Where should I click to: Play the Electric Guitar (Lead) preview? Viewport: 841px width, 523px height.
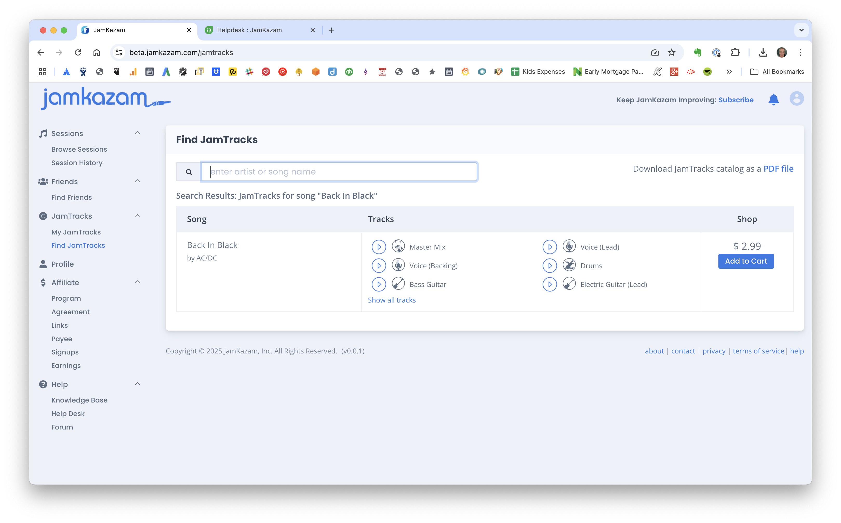549,284
